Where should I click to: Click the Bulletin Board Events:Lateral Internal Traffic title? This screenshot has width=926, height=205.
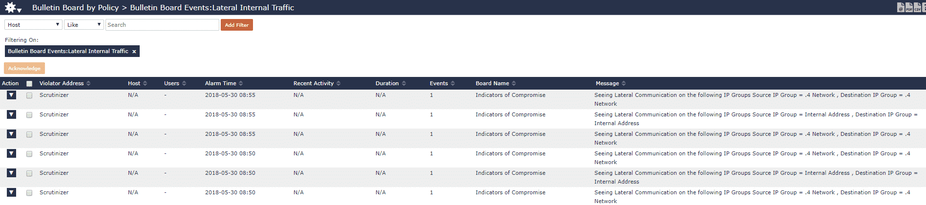tap(212, 8)
